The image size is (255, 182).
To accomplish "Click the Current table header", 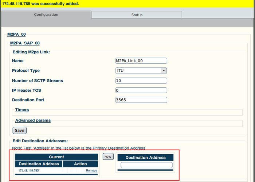I will [56, 157].
